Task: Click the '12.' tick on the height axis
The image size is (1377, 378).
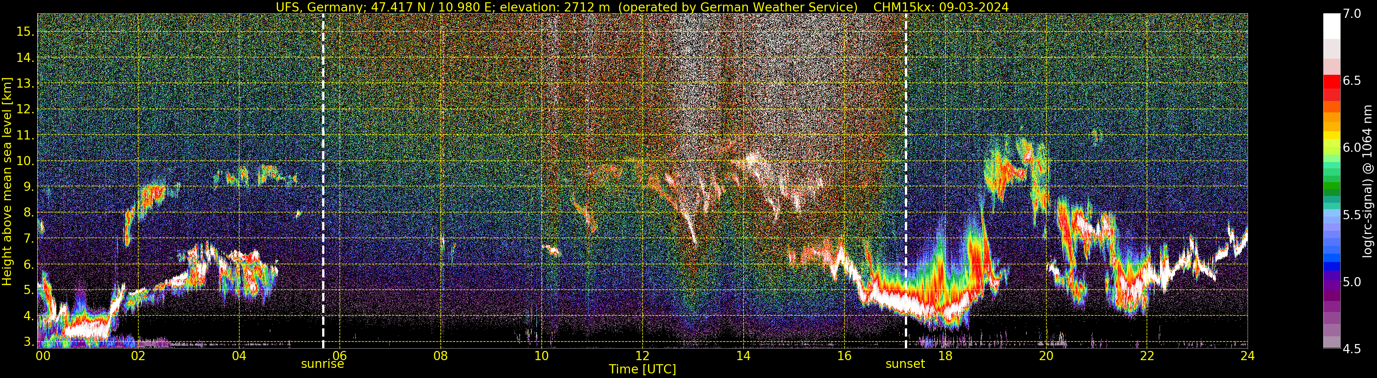Action: click(25, 109)
